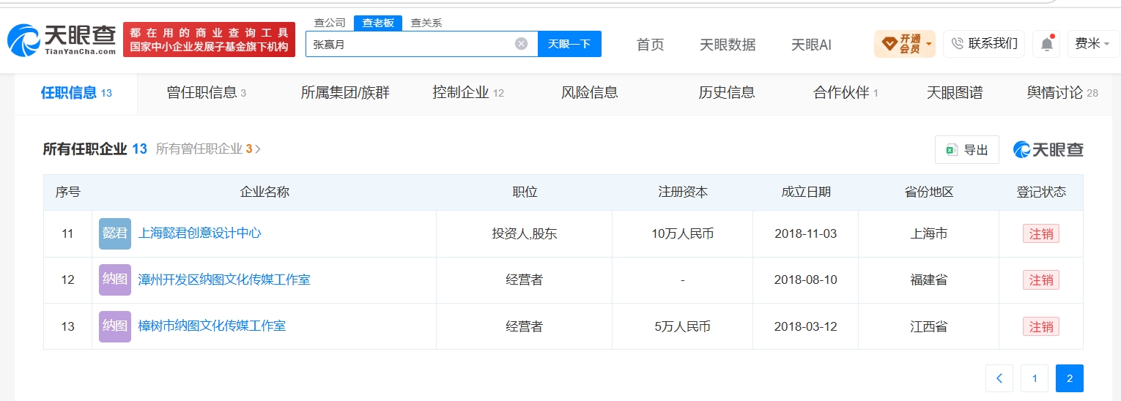Open the 风险信息 tab
This screenshot has height=401, width=1121.
point(590,93)
